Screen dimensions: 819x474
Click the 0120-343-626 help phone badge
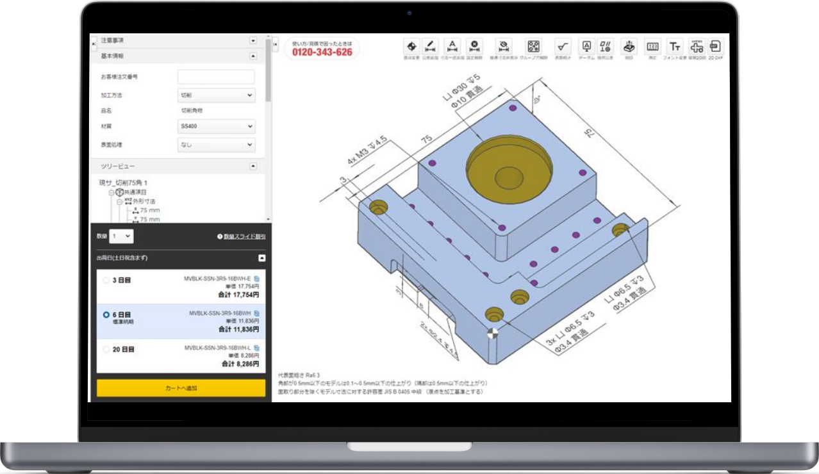point(322,49)
